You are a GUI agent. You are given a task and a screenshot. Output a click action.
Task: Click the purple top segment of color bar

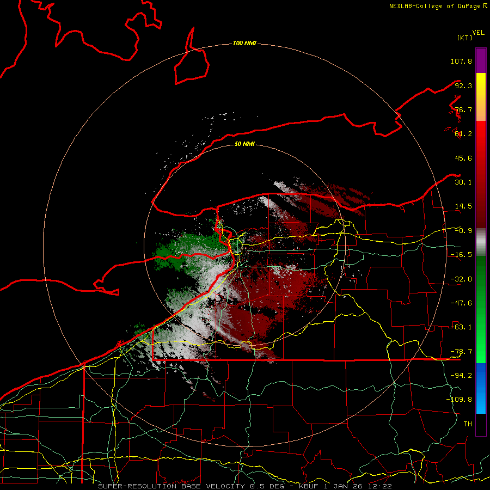pos(481,60)
